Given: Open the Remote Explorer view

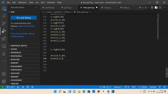Looking at the screenshot, I should point(4,46).
